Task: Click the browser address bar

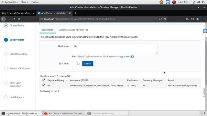Action: [98, 19]
